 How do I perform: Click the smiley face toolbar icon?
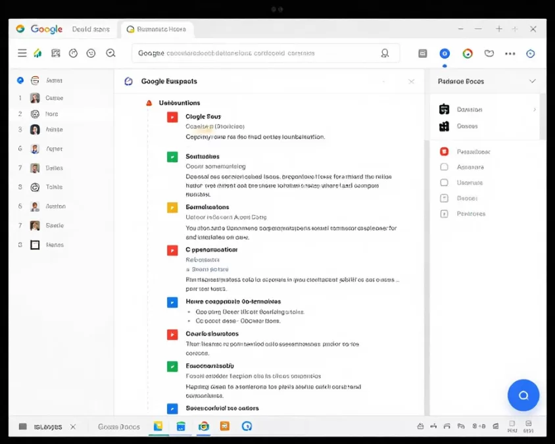coord(91,53)
